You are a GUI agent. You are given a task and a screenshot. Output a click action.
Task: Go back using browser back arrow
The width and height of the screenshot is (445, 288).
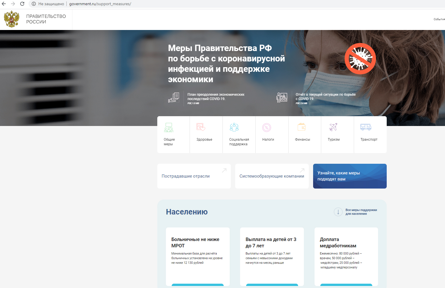[x=4, y=4]
